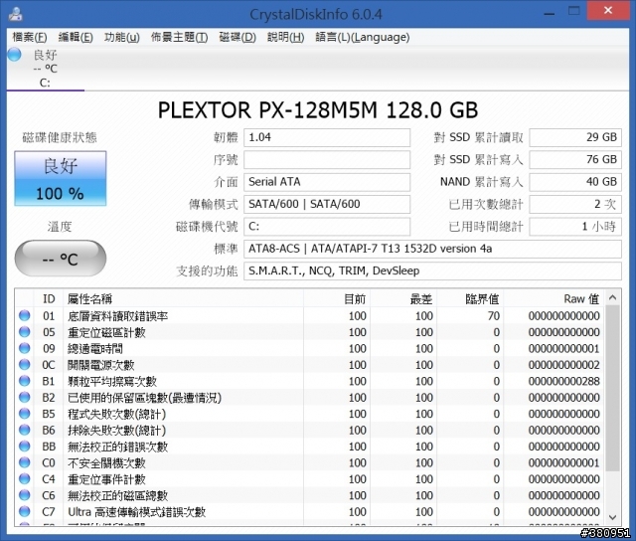
Task: Click the transfer mode field SATA/600 | SATA/600
Action: (327, 204)
